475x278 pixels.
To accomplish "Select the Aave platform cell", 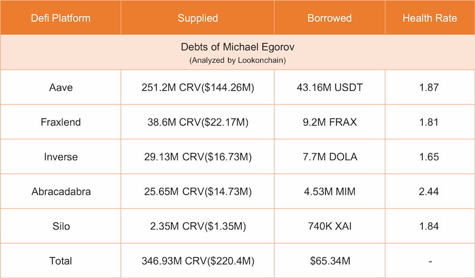I will point(61,88).
